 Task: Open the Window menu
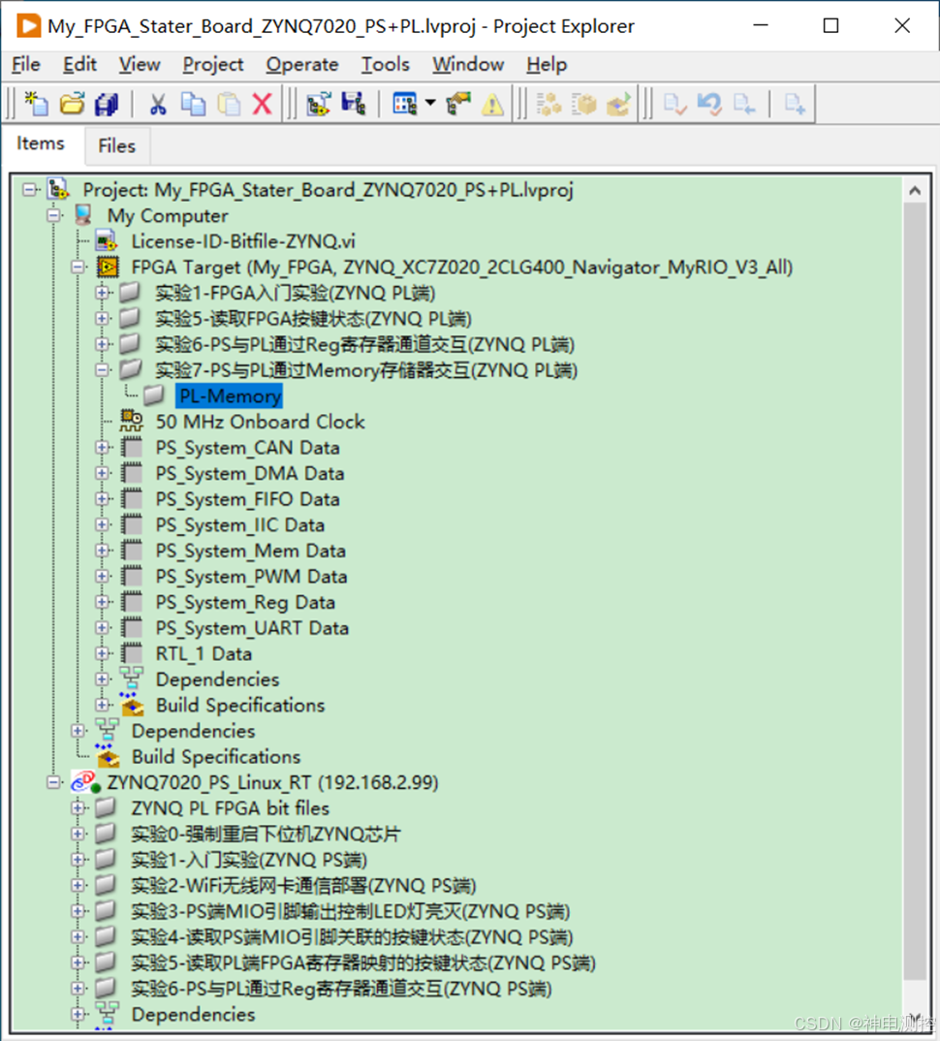[468, 64]
